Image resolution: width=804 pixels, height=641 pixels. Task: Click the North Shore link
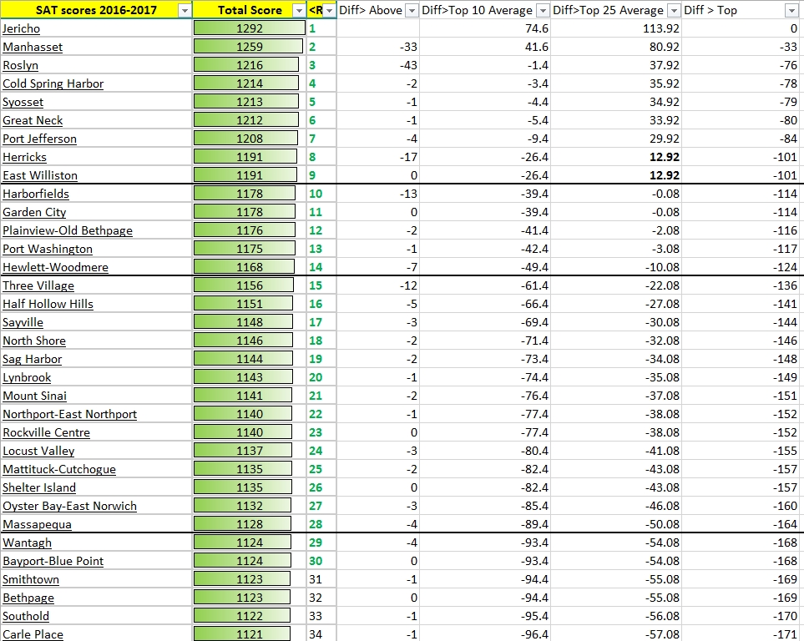pos(34,341)
